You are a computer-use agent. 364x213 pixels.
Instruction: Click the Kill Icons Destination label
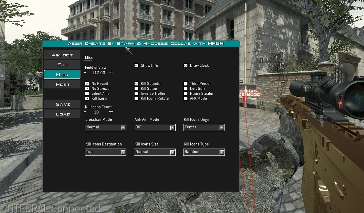click(x=103, y=144)
